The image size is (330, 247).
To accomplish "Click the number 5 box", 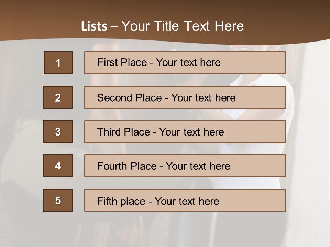I will point(58,200).
